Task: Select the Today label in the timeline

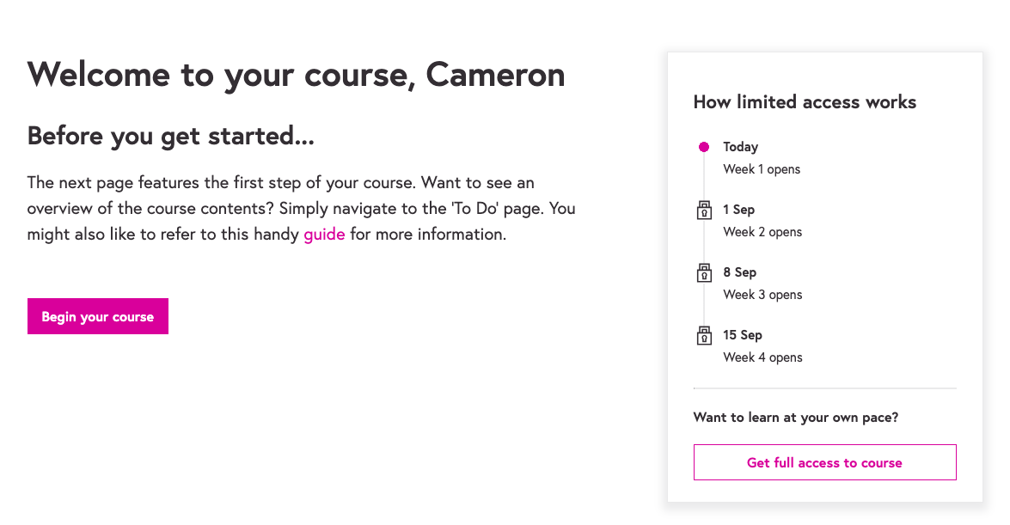Action: click(740, 147)
